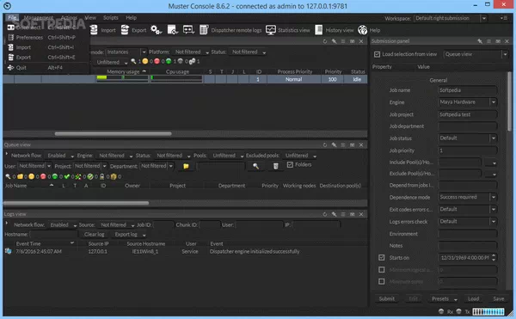Click the Import database toolbar icon
The height and width of the screenshot is (319, 516).
coord(94,30)
